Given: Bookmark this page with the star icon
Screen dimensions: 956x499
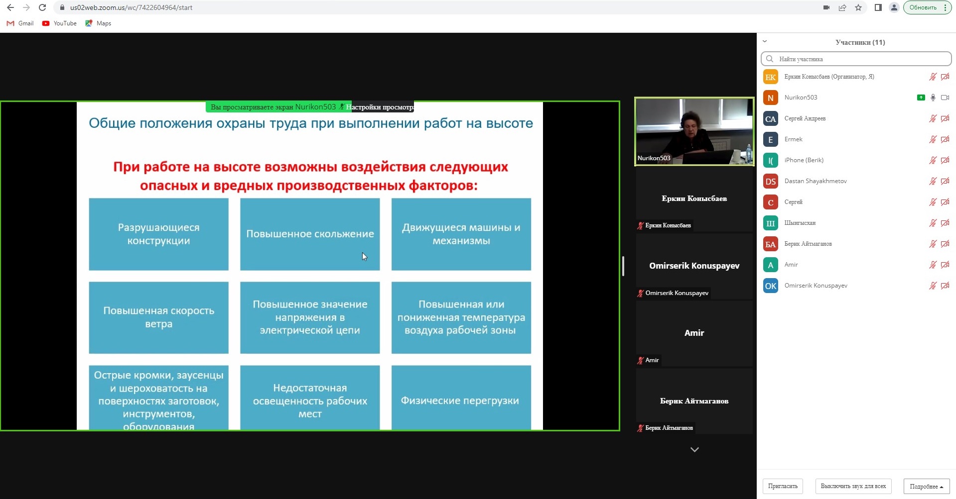Looking at the screenshot, I should click(x=858, y=7).
